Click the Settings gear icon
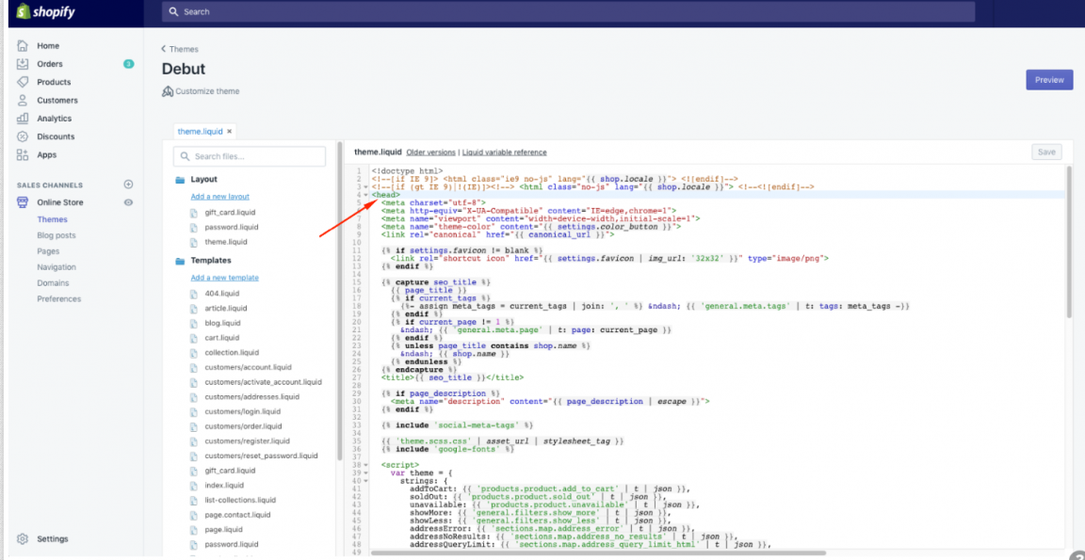 point(23,539)
